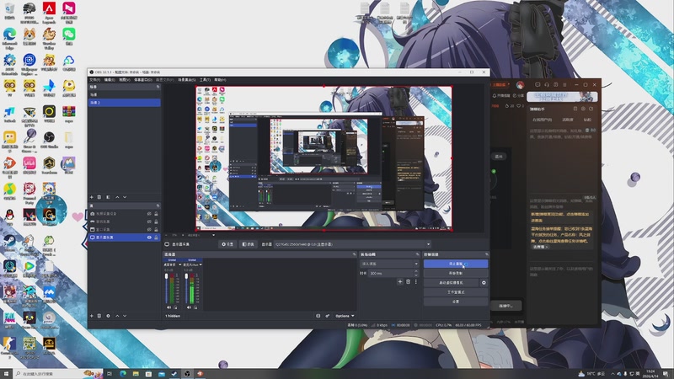Viewport: 674px width, 379px height.
Task: Mute the second audio mixer channel
Action: [189, 307]
